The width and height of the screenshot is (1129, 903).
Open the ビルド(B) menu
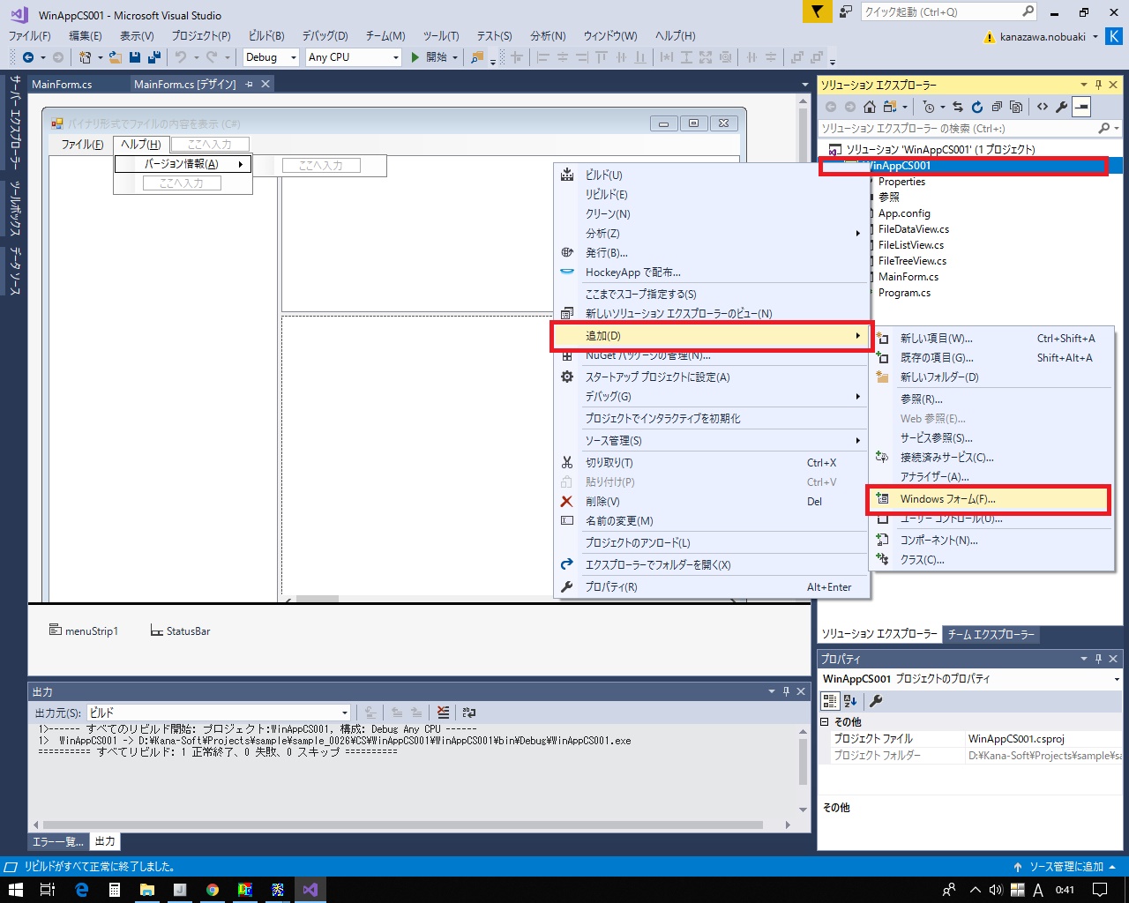click(266, 36)
